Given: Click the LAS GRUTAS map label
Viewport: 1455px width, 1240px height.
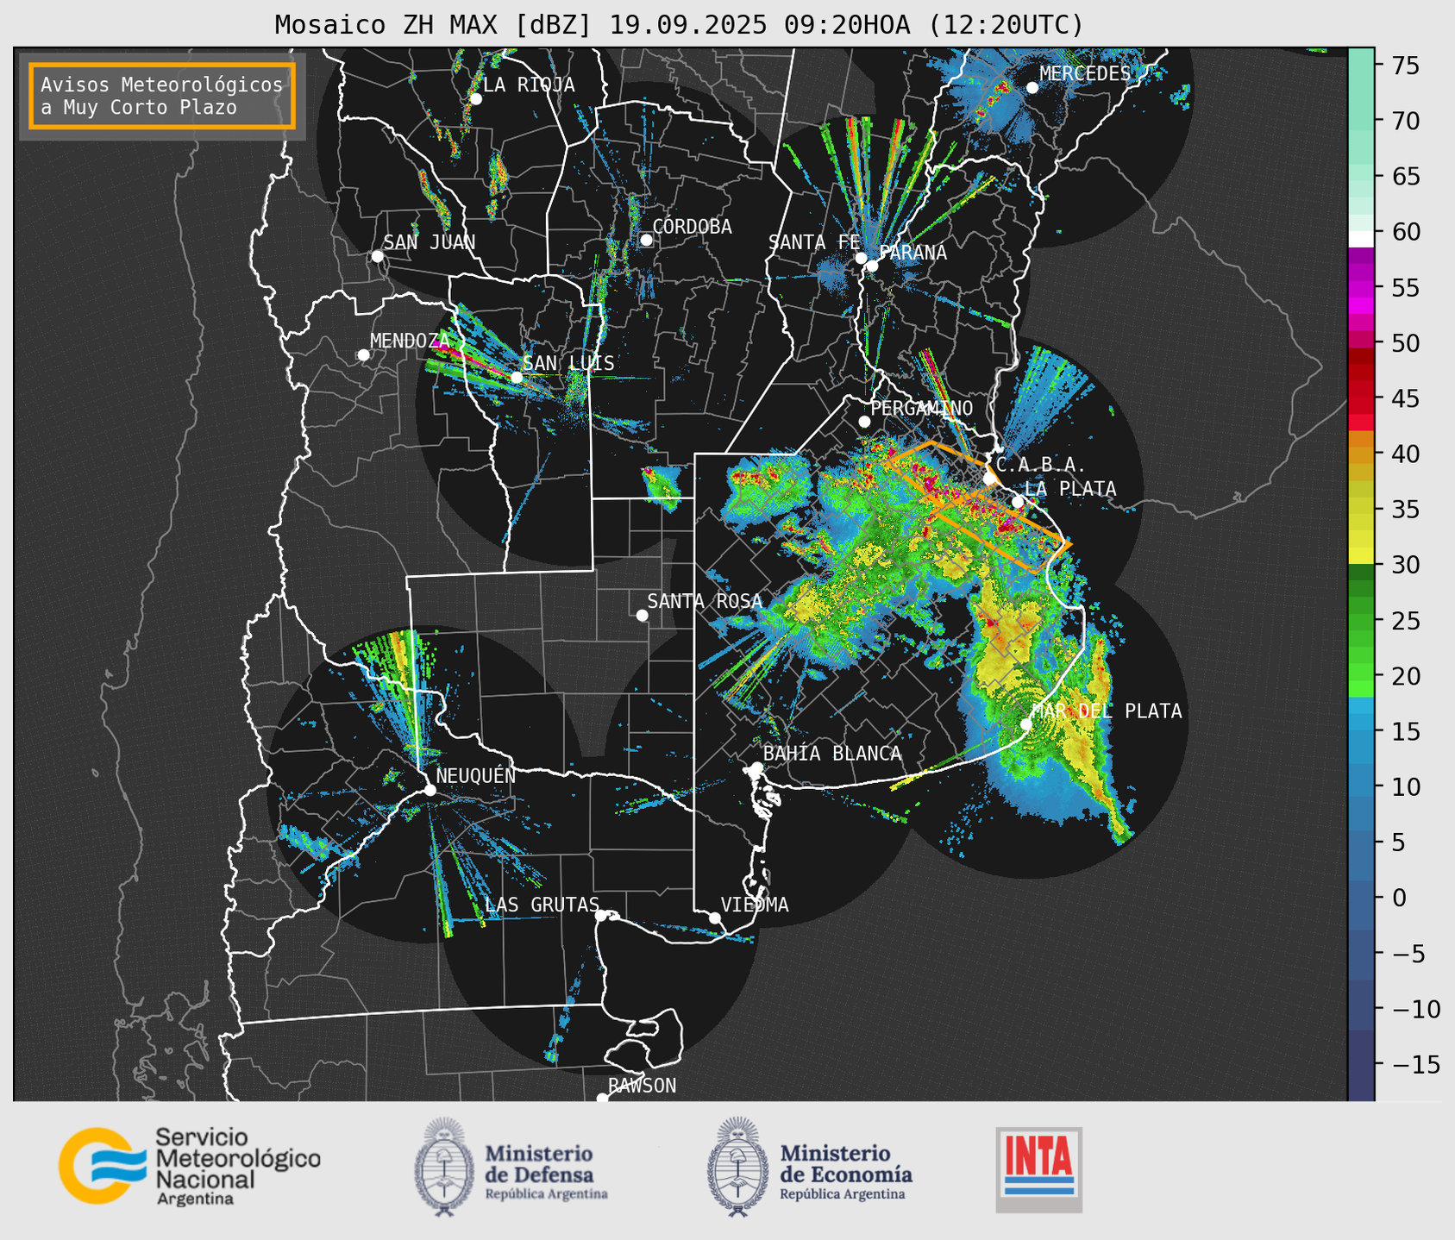Looking at the screenshot, I should 542,905.
